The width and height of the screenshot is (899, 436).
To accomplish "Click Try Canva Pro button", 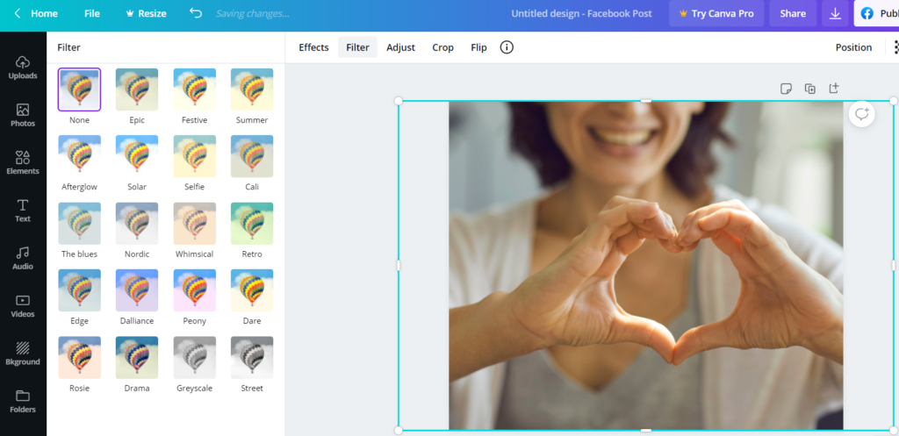I will point(716,13).
